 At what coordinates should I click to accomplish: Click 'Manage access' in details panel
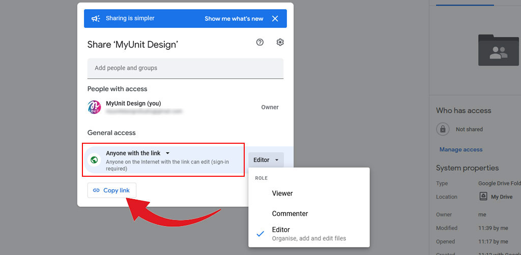[461, 149]
